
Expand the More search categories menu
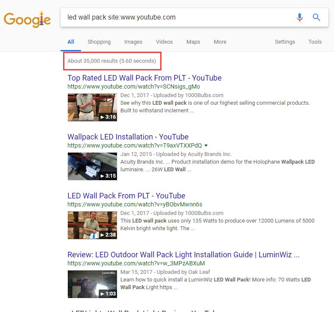coord(220,42)
